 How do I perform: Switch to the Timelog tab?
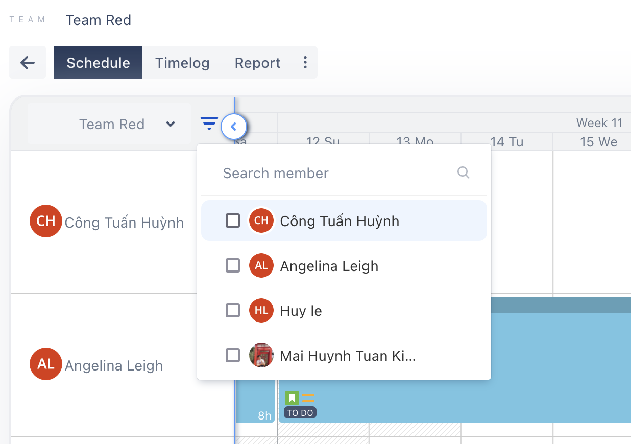[x=182, y=63]
